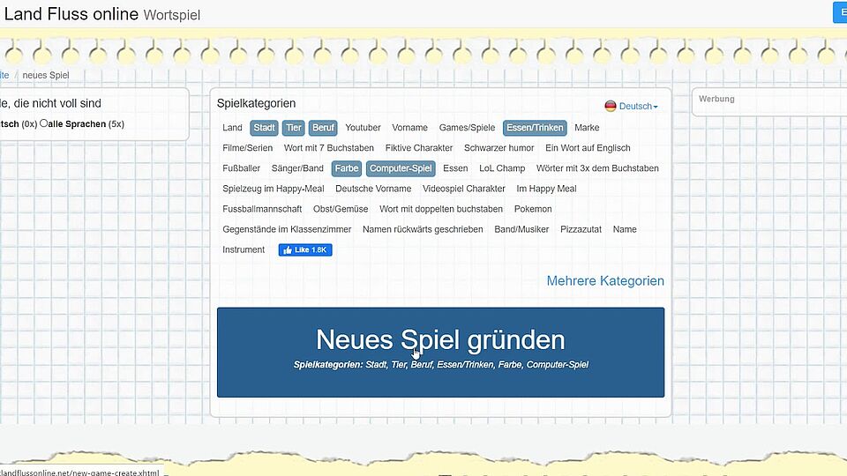Select the Obst/Gemüse category
Screen dimensions: 847x476
click(341, 209)
